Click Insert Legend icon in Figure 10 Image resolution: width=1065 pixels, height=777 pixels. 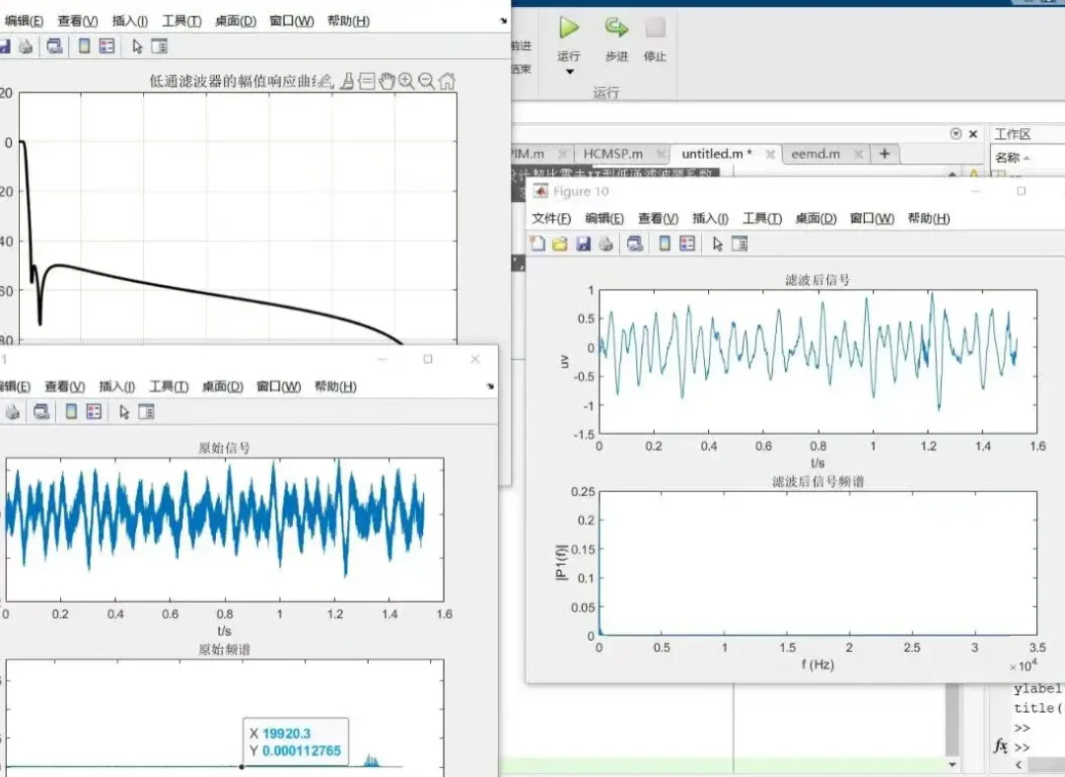(687, 244)
